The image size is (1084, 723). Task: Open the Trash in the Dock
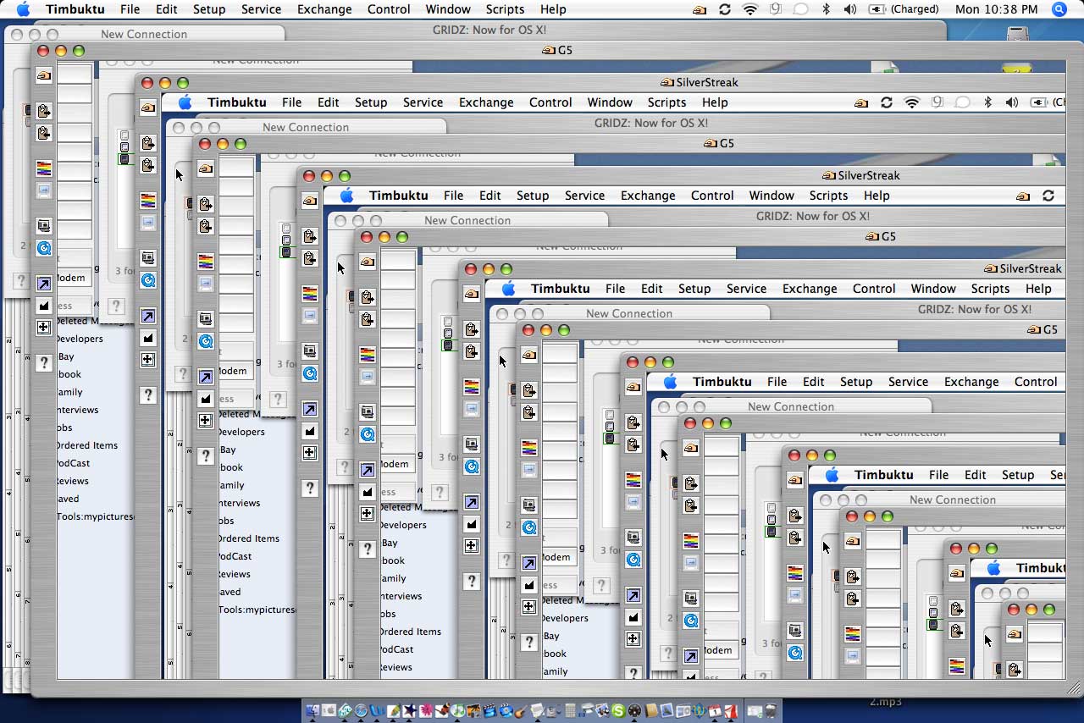[771, 711]
